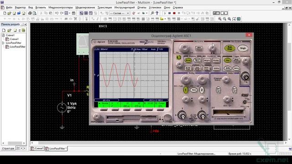
Task: Click the V1 AC voltage source symbol
Action: point(62,108)
